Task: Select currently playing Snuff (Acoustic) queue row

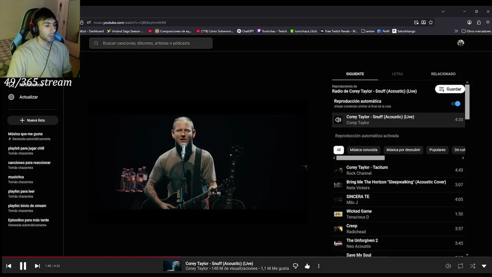Action: point(398,120)
